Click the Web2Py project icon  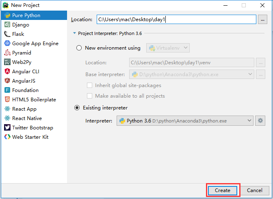coord(7,62)
